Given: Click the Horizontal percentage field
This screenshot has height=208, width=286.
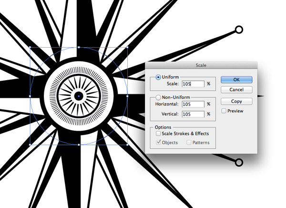Looking at the screenshot, I should 193,104.
